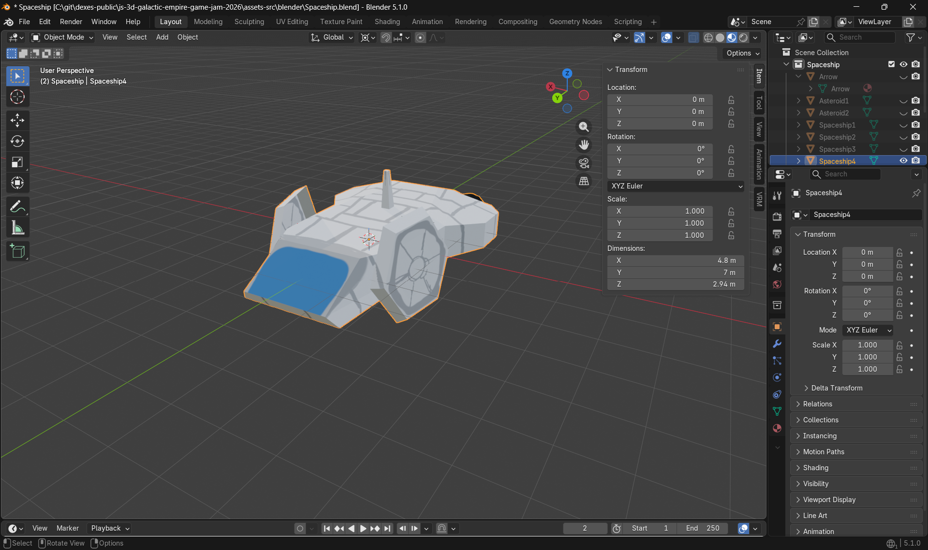The height and width of the screenshot is (550, 928).
Task: Expand the Spaceship1 outliner entry
Action: tap(798, 125)
